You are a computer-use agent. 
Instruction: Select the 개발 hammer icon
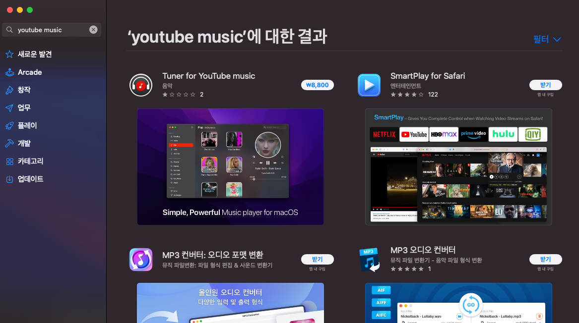pyautogui.click(x=9, y=144)
